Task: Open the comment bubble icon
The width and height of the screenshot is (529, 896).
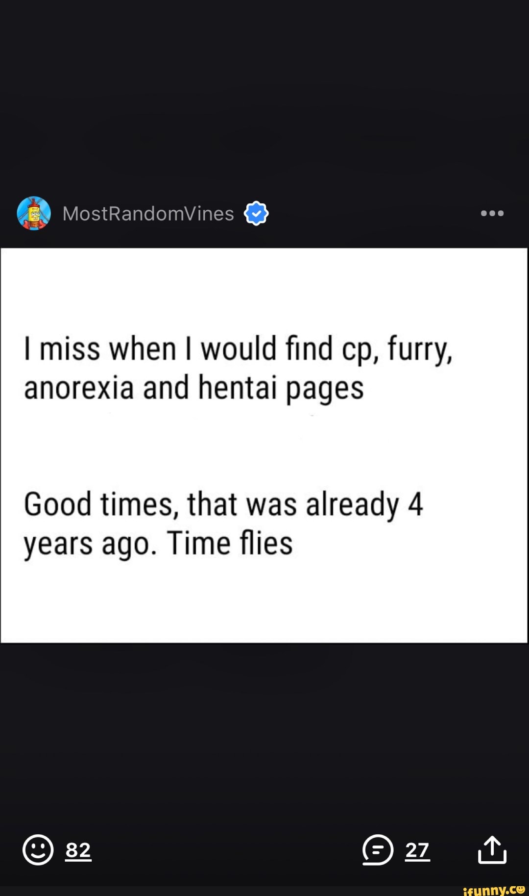Action: click(378, 849)
